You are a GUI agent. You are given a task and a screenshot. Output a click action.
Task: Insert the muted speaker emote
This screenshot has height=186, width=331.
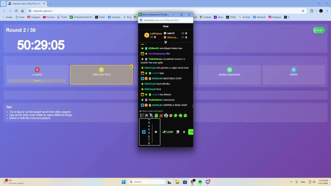pos(147,115)
